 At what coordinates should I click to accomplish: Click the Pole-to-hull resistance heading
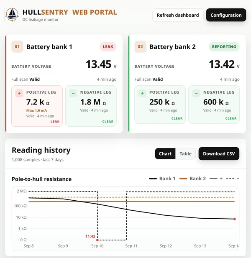(x=42, y=179)
